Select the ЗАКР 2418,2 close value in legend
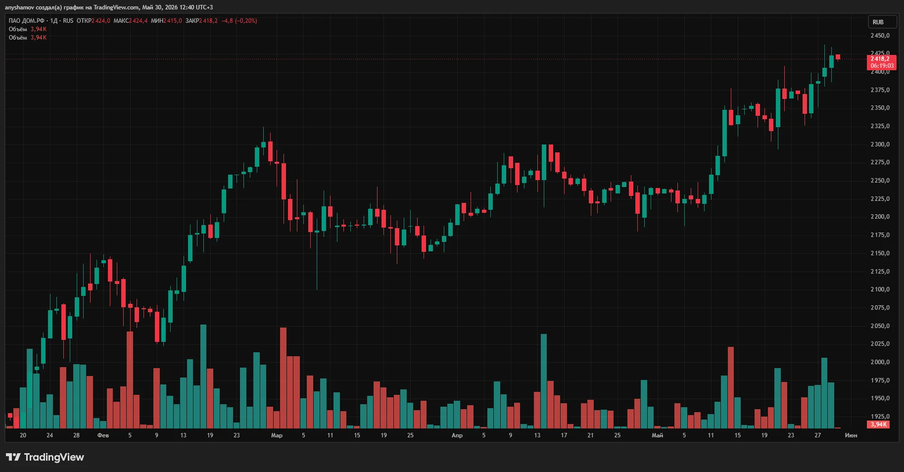 click(x=201, y=21)
